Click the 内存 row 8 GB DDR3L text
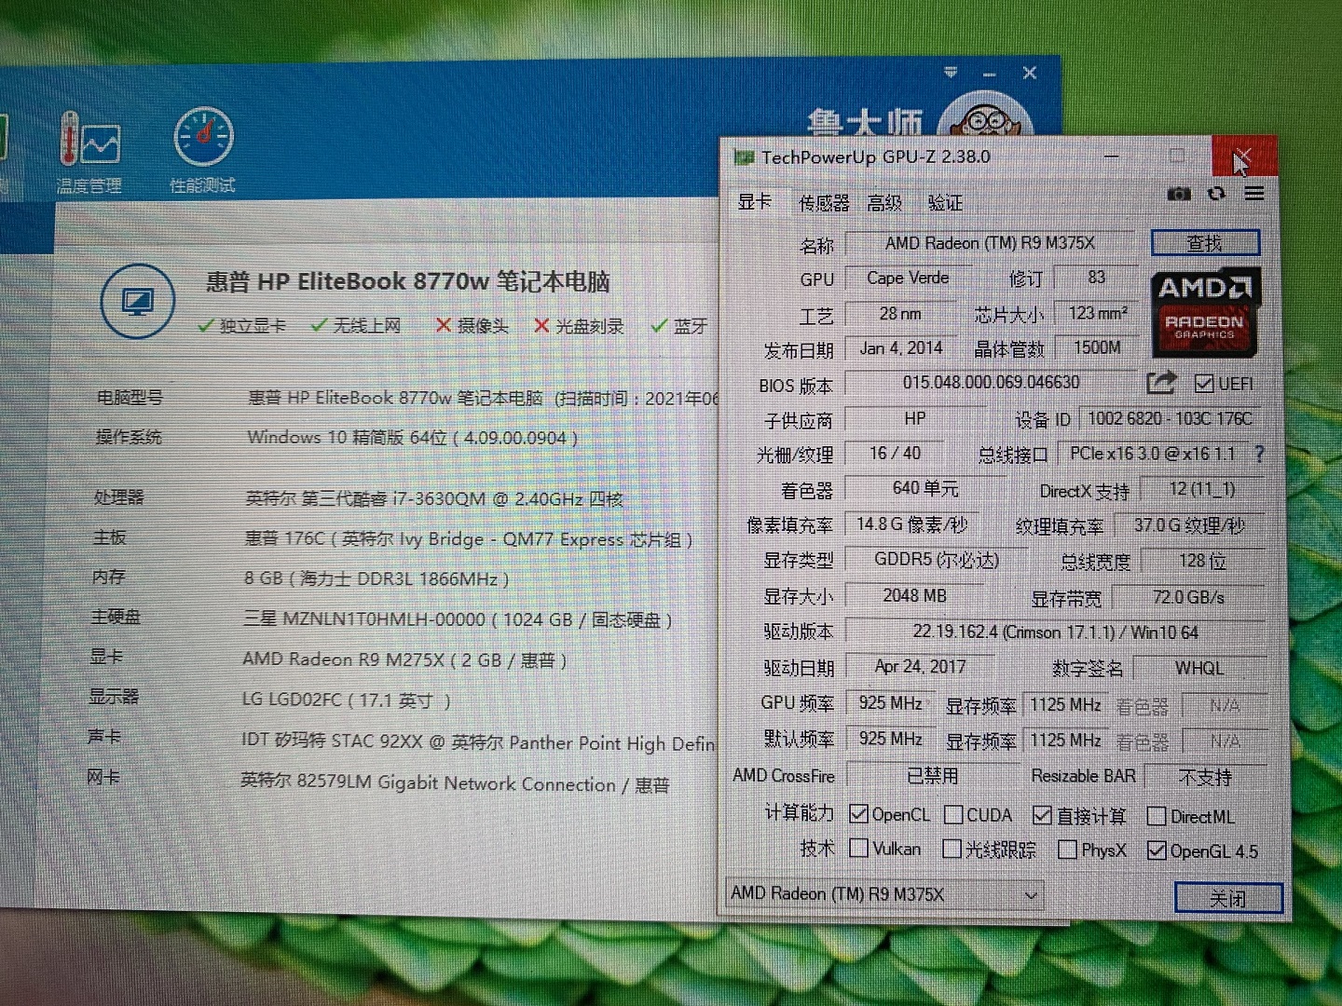1342x1006 pixels. pyautogui.click(x=376, y=578)
